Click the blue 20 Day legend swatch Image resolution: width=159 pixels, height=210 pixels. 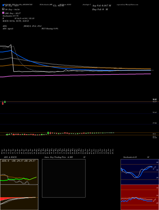(x=3, y=5)
